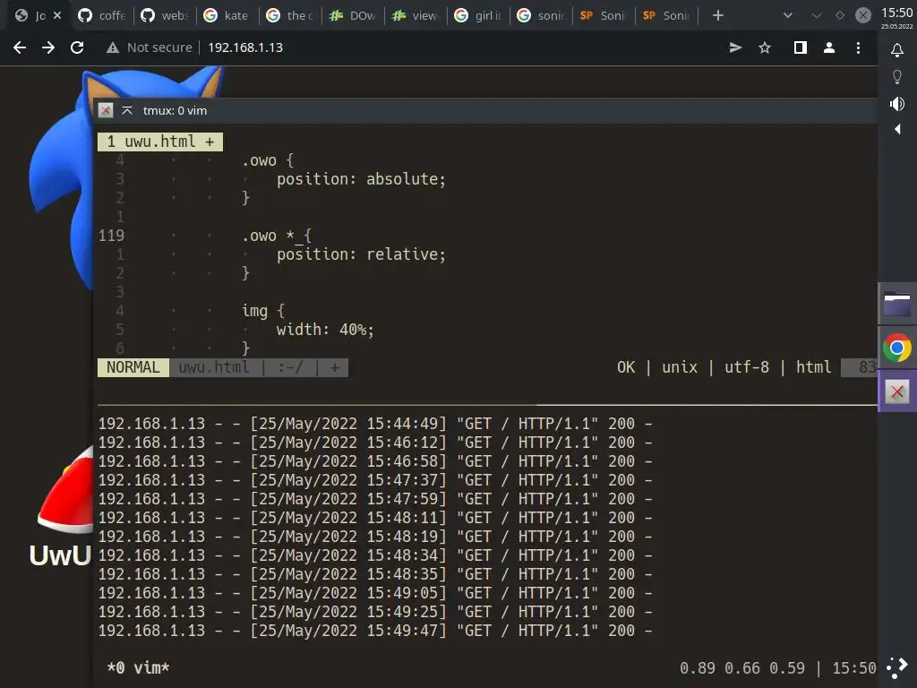The image size is (917, 688).
Task: Open the Not secure site info
Action: point(150,47)
